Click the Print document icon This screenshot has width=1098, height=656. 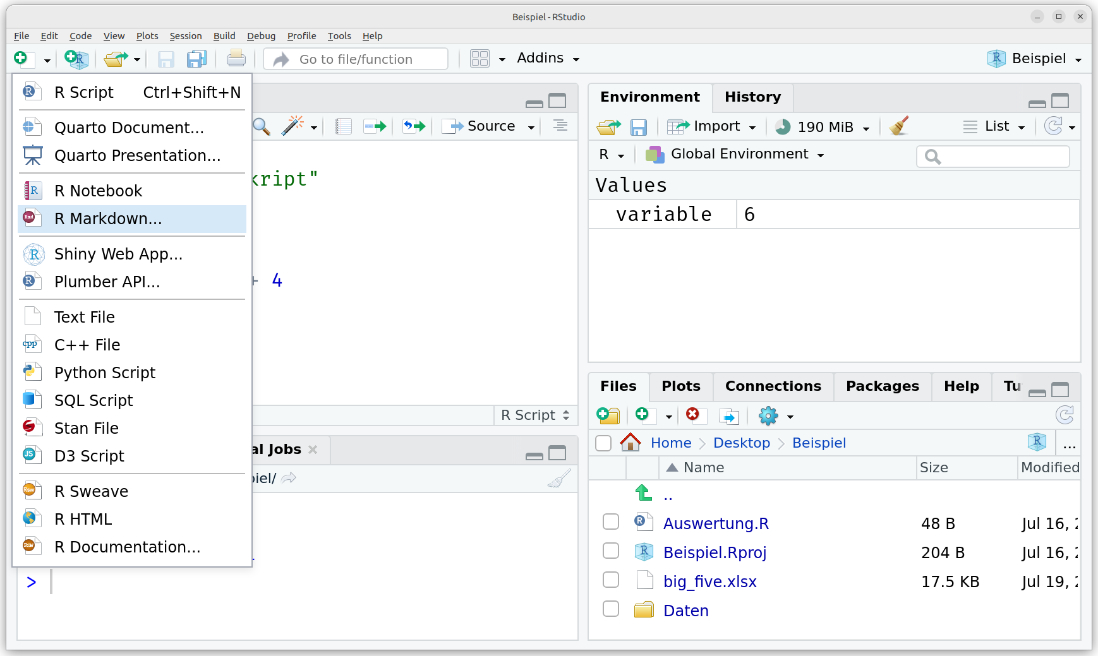(236, 59)
